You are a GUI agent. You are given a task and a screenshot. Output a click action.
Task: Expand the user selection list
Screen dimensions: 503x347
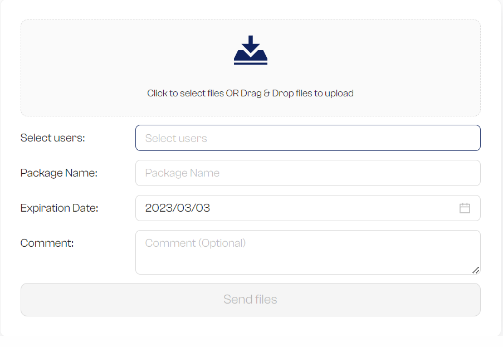[x=307, y=138]
